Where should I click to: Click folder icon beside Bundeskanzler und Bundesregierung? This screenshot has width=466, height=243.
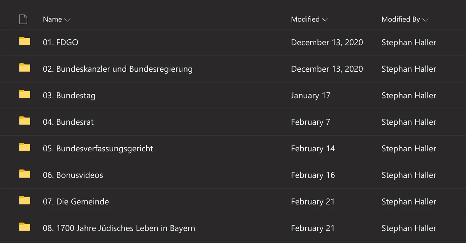[25, 68]
